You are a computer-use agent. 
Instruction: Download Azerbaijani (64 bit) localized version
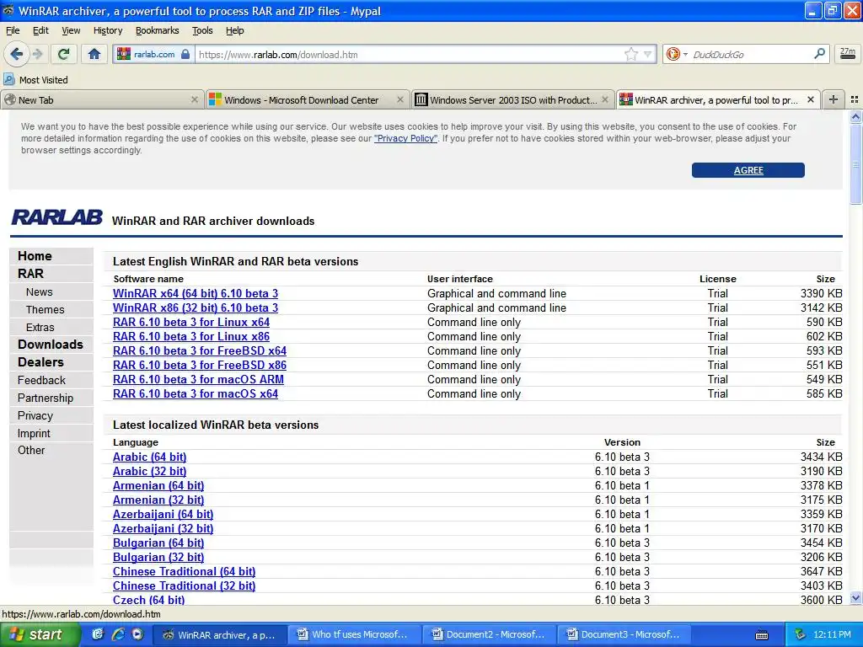click(x=163, y=514)
